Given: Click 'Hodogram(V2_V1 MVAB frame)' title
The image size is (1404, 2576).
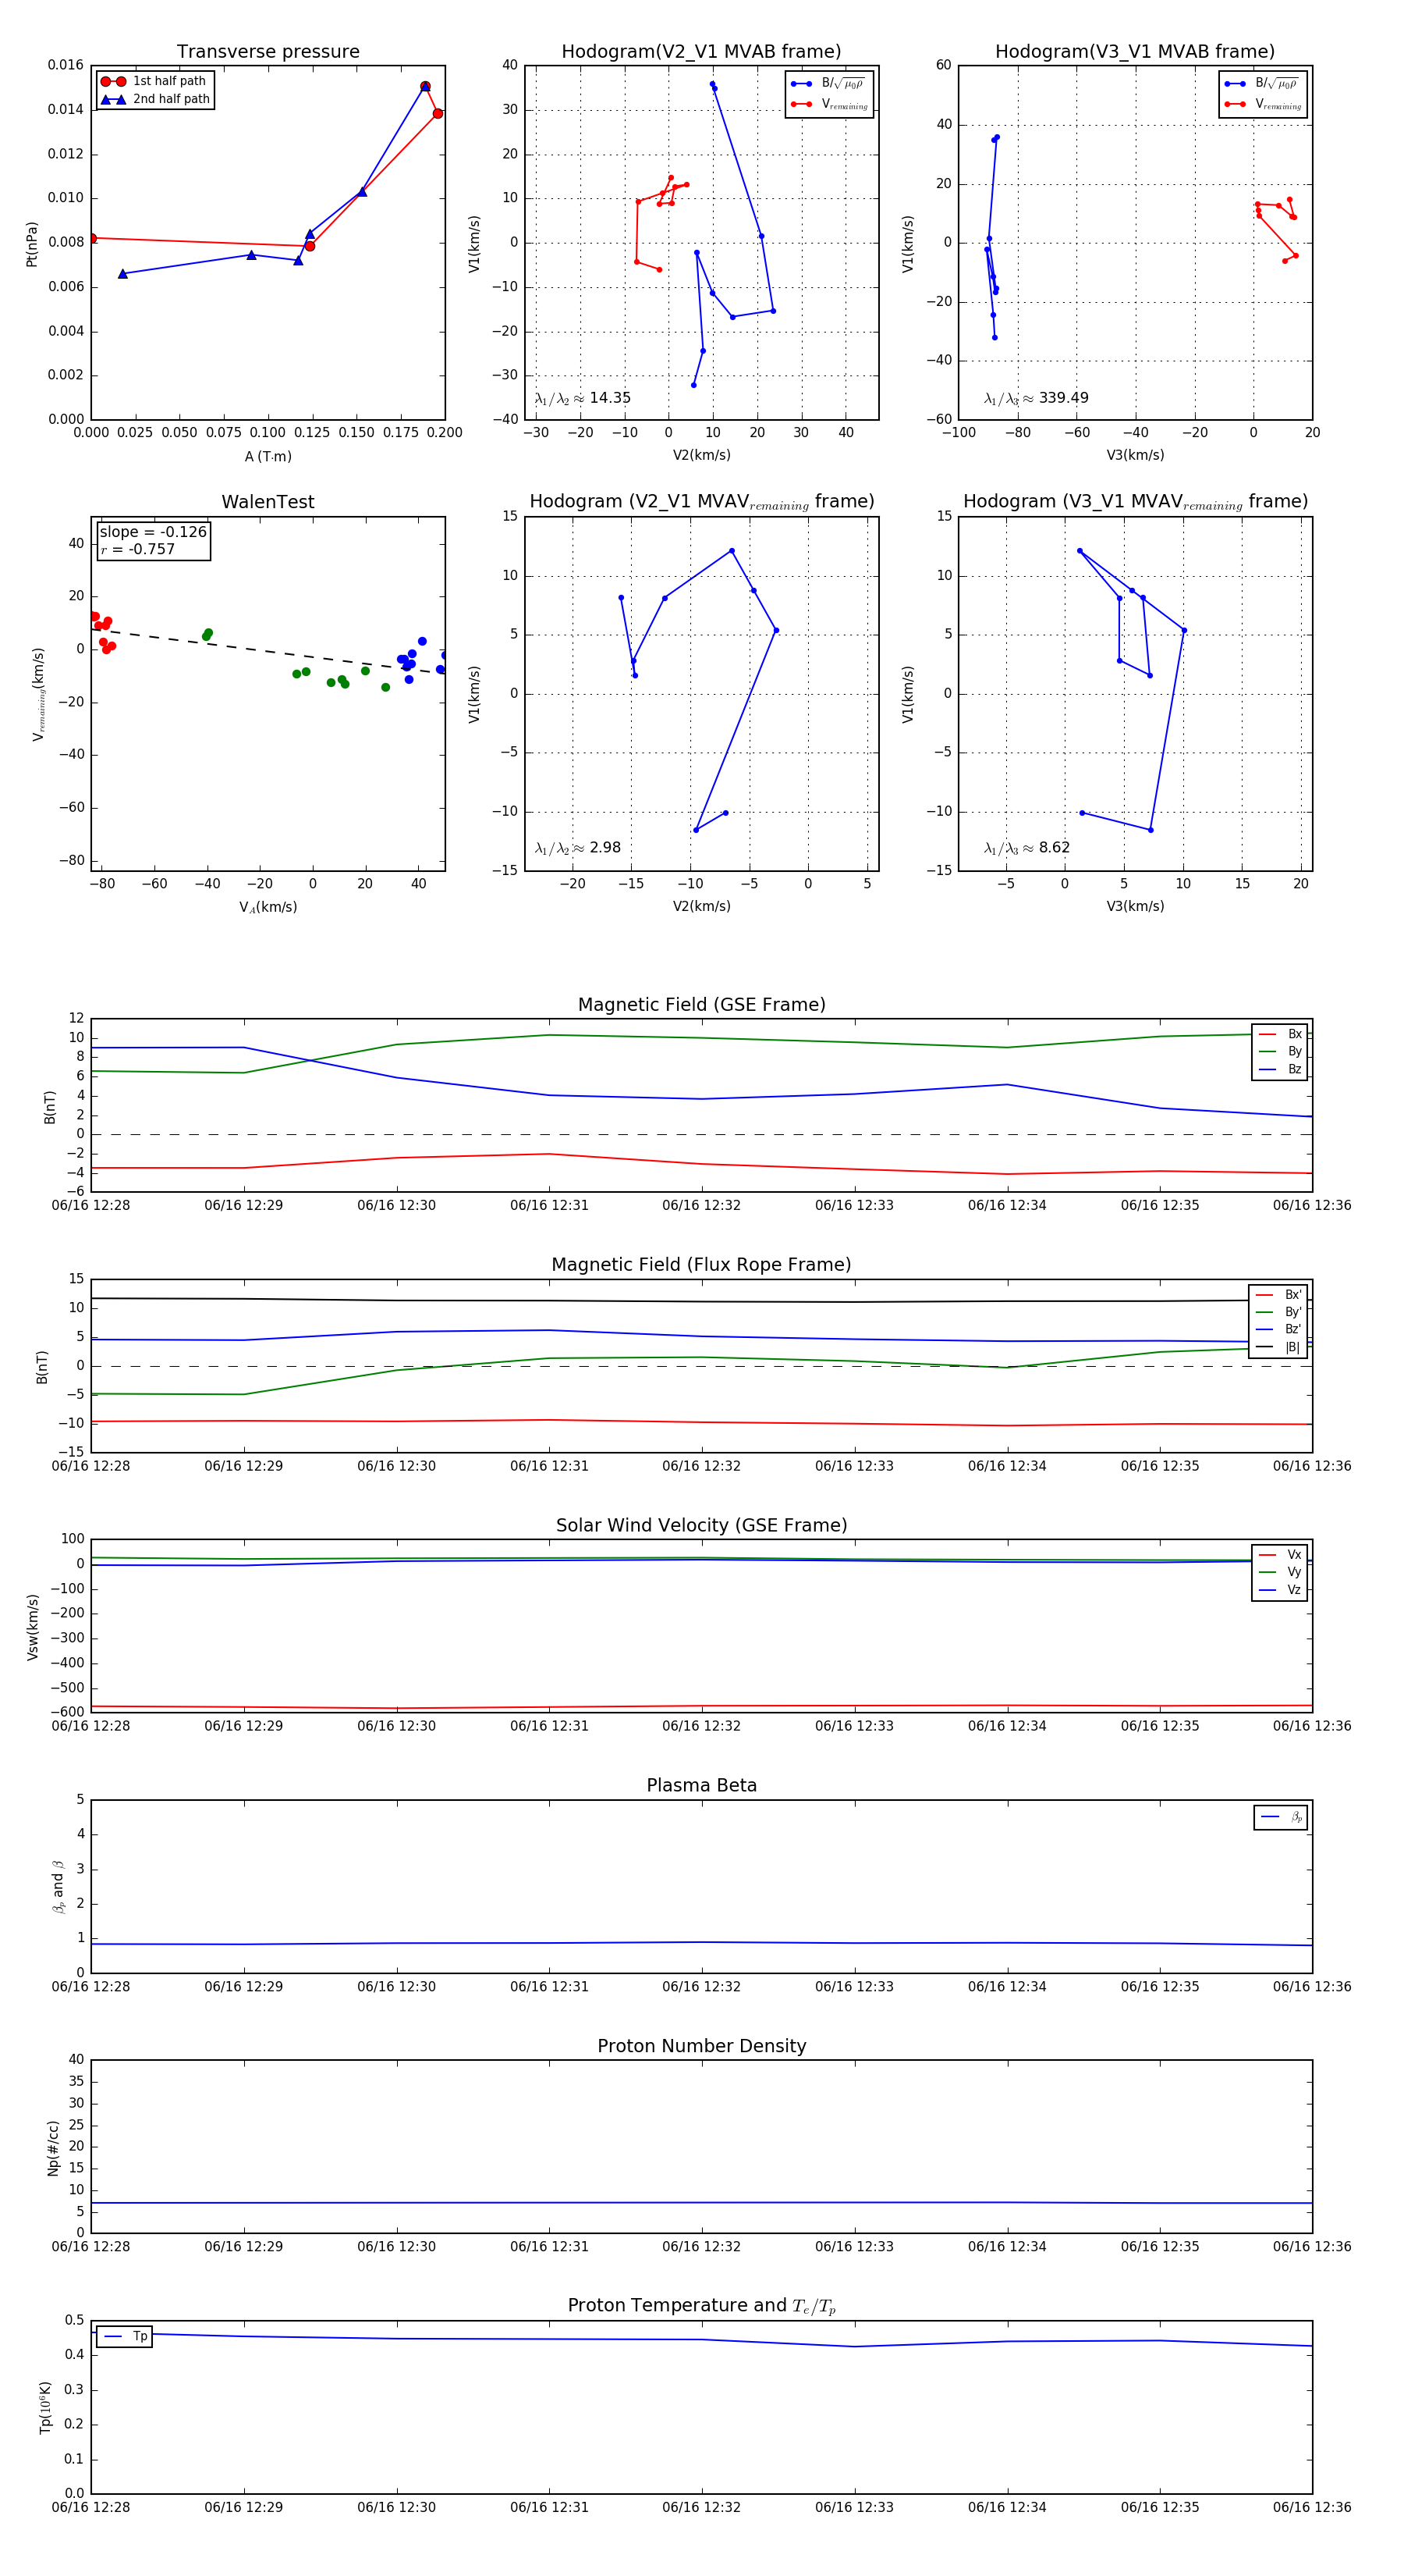Looking at the screenshot, I should 701,52.
